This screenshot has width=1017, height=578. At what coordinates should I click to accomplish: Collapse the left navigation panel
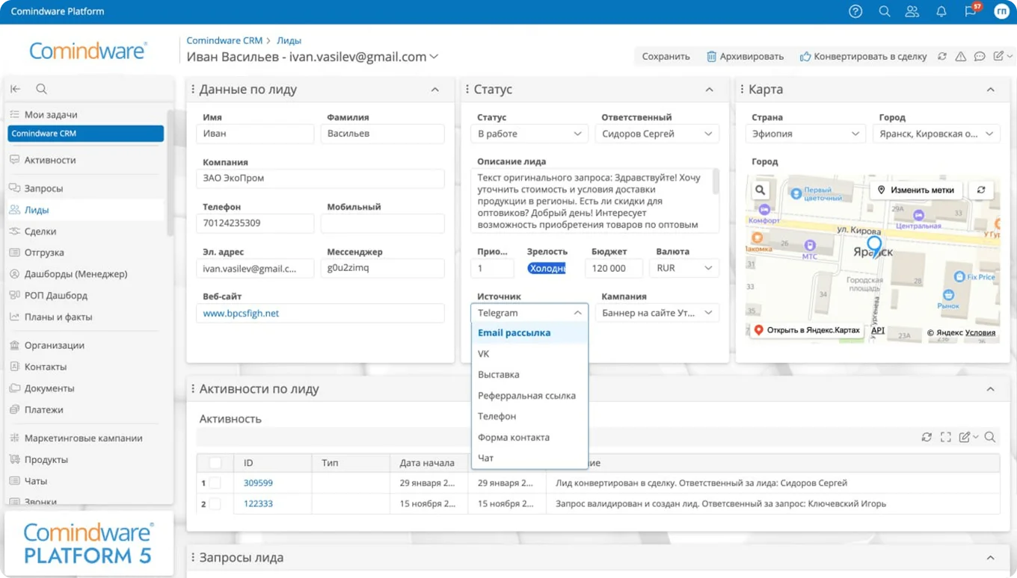(15, 88)
